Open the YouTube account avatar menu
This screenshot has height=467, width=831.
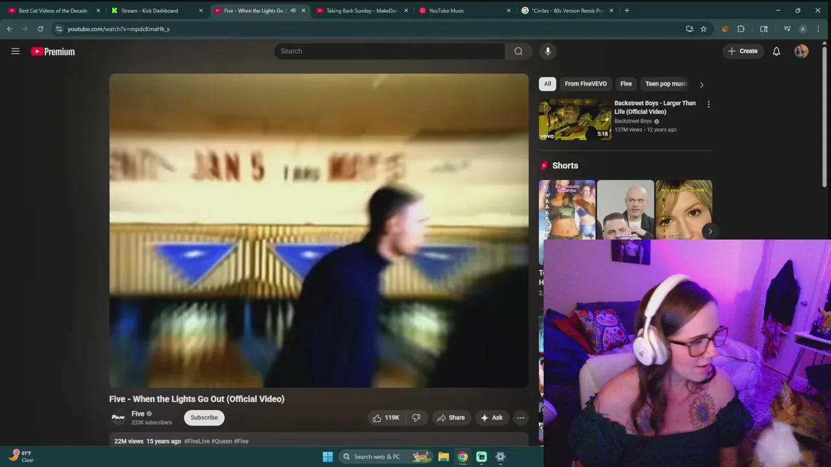(801, 51)
